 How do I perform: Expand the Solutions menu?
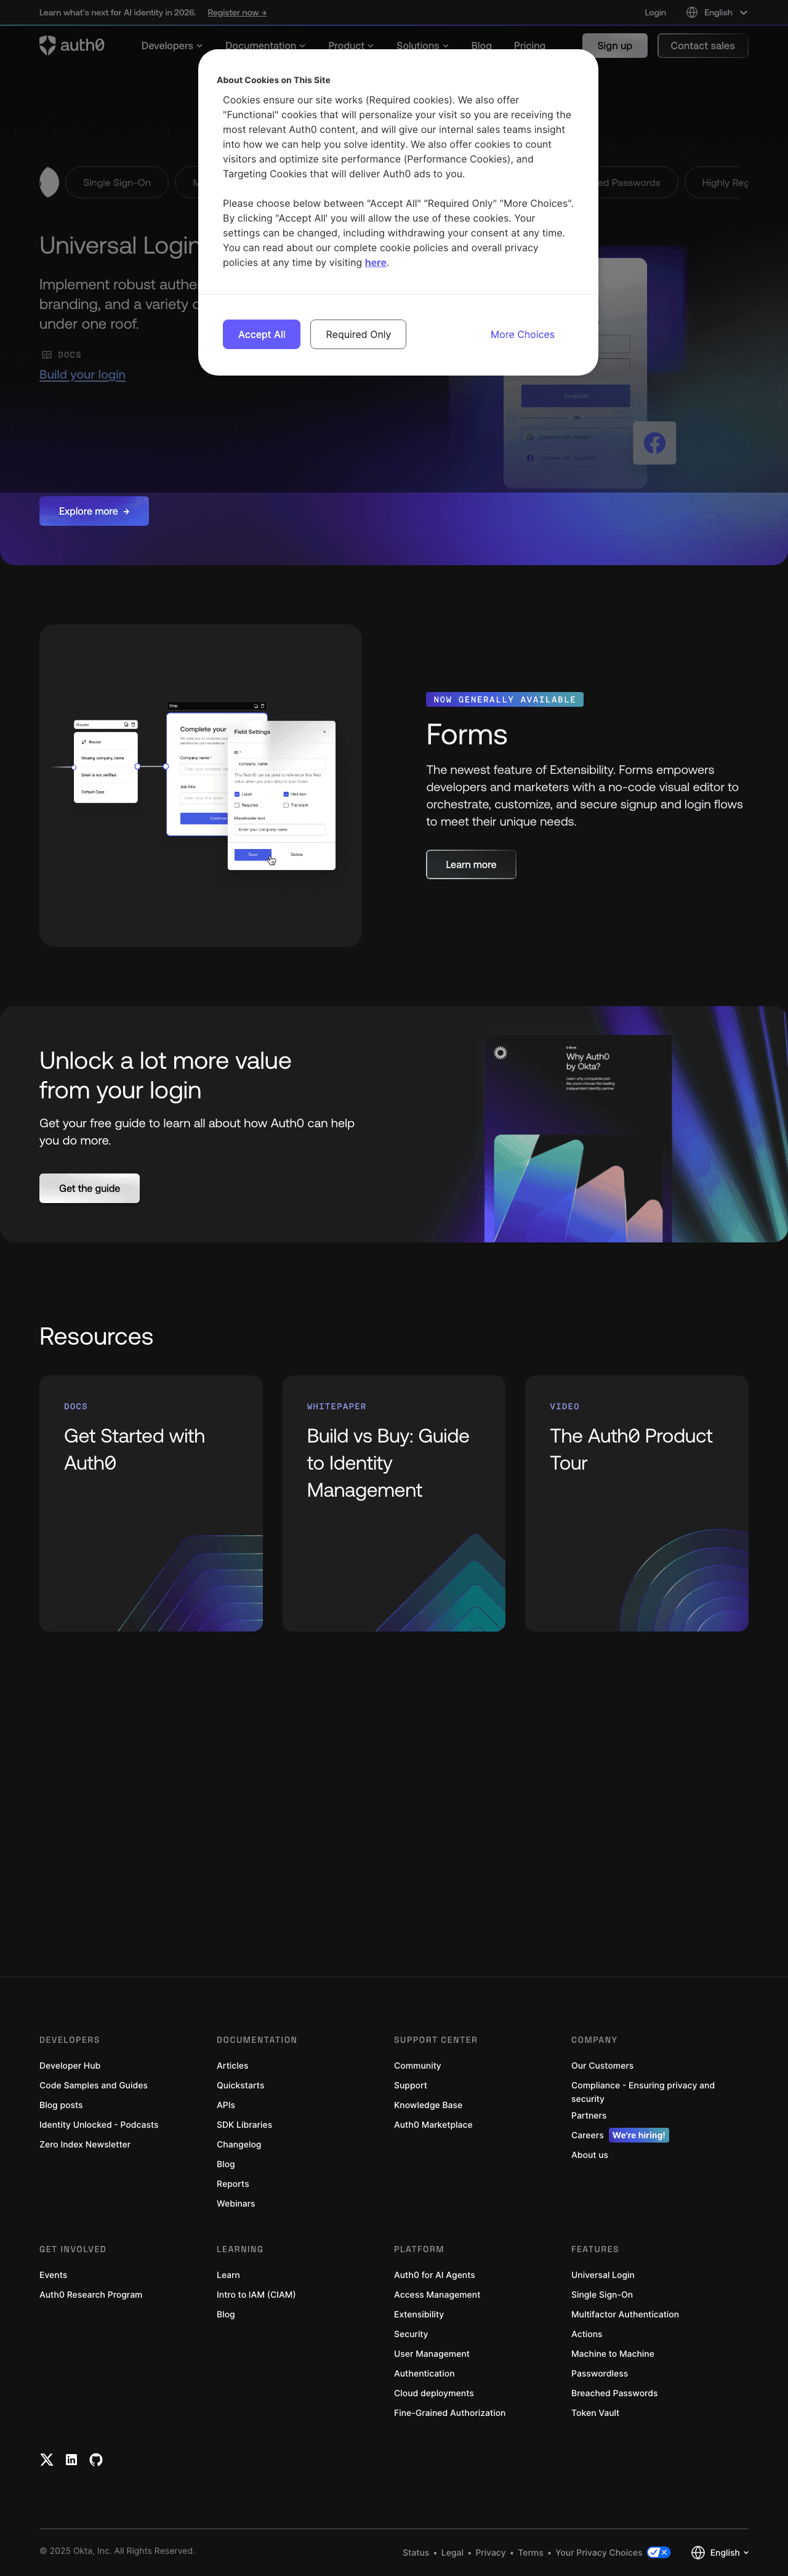422,46
